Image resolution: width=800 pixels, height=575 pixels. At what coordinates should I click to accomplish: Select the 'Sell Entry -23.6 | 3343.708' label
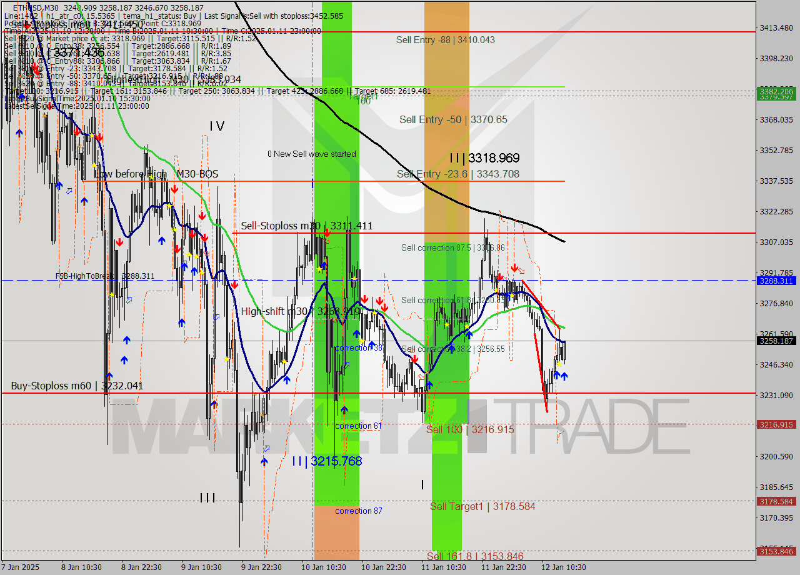[458, 174]
